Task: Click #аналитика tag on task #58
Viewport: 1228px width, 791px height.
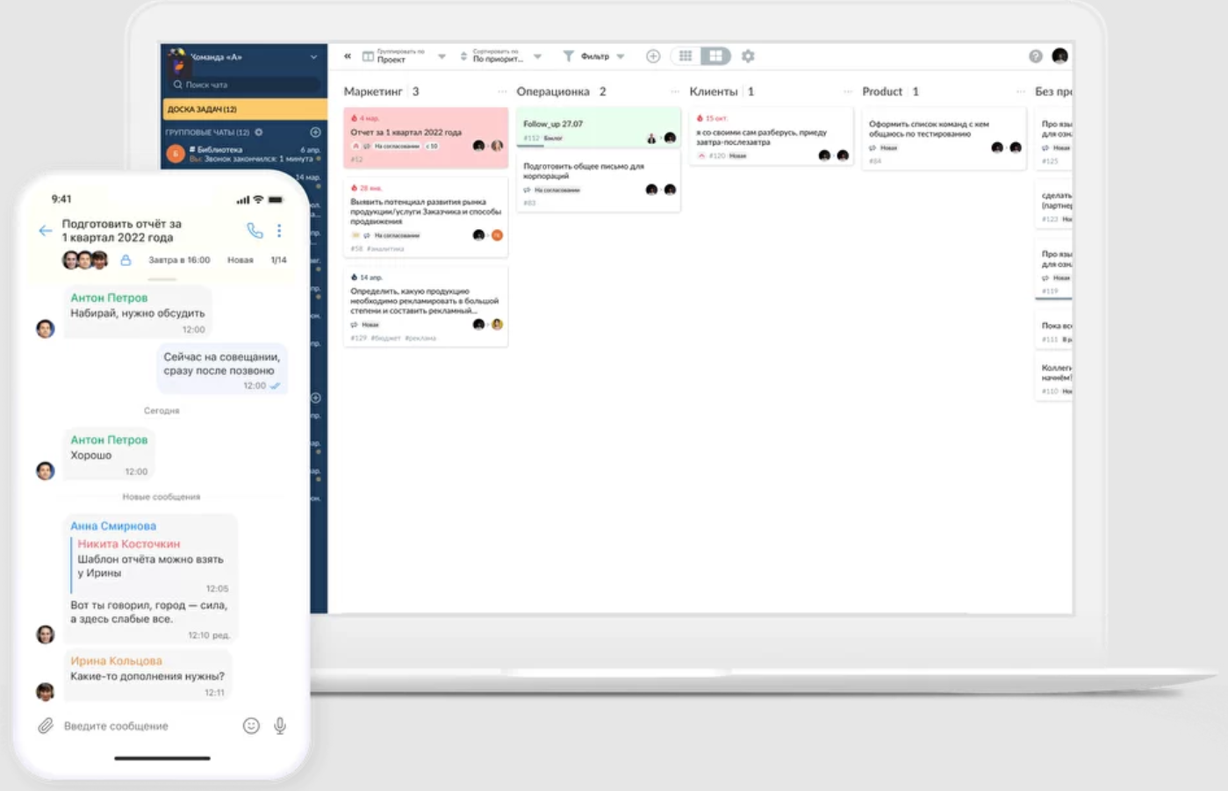Action: click(x=386, y=249)
